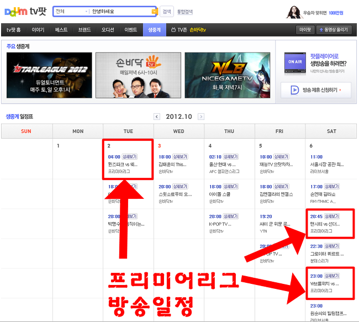Screen dimensions: 359x322
Task: Click 상세보기 for 22:30 그로이터 퓌르트
Action: pyautogui.click(x=332, y=246)
